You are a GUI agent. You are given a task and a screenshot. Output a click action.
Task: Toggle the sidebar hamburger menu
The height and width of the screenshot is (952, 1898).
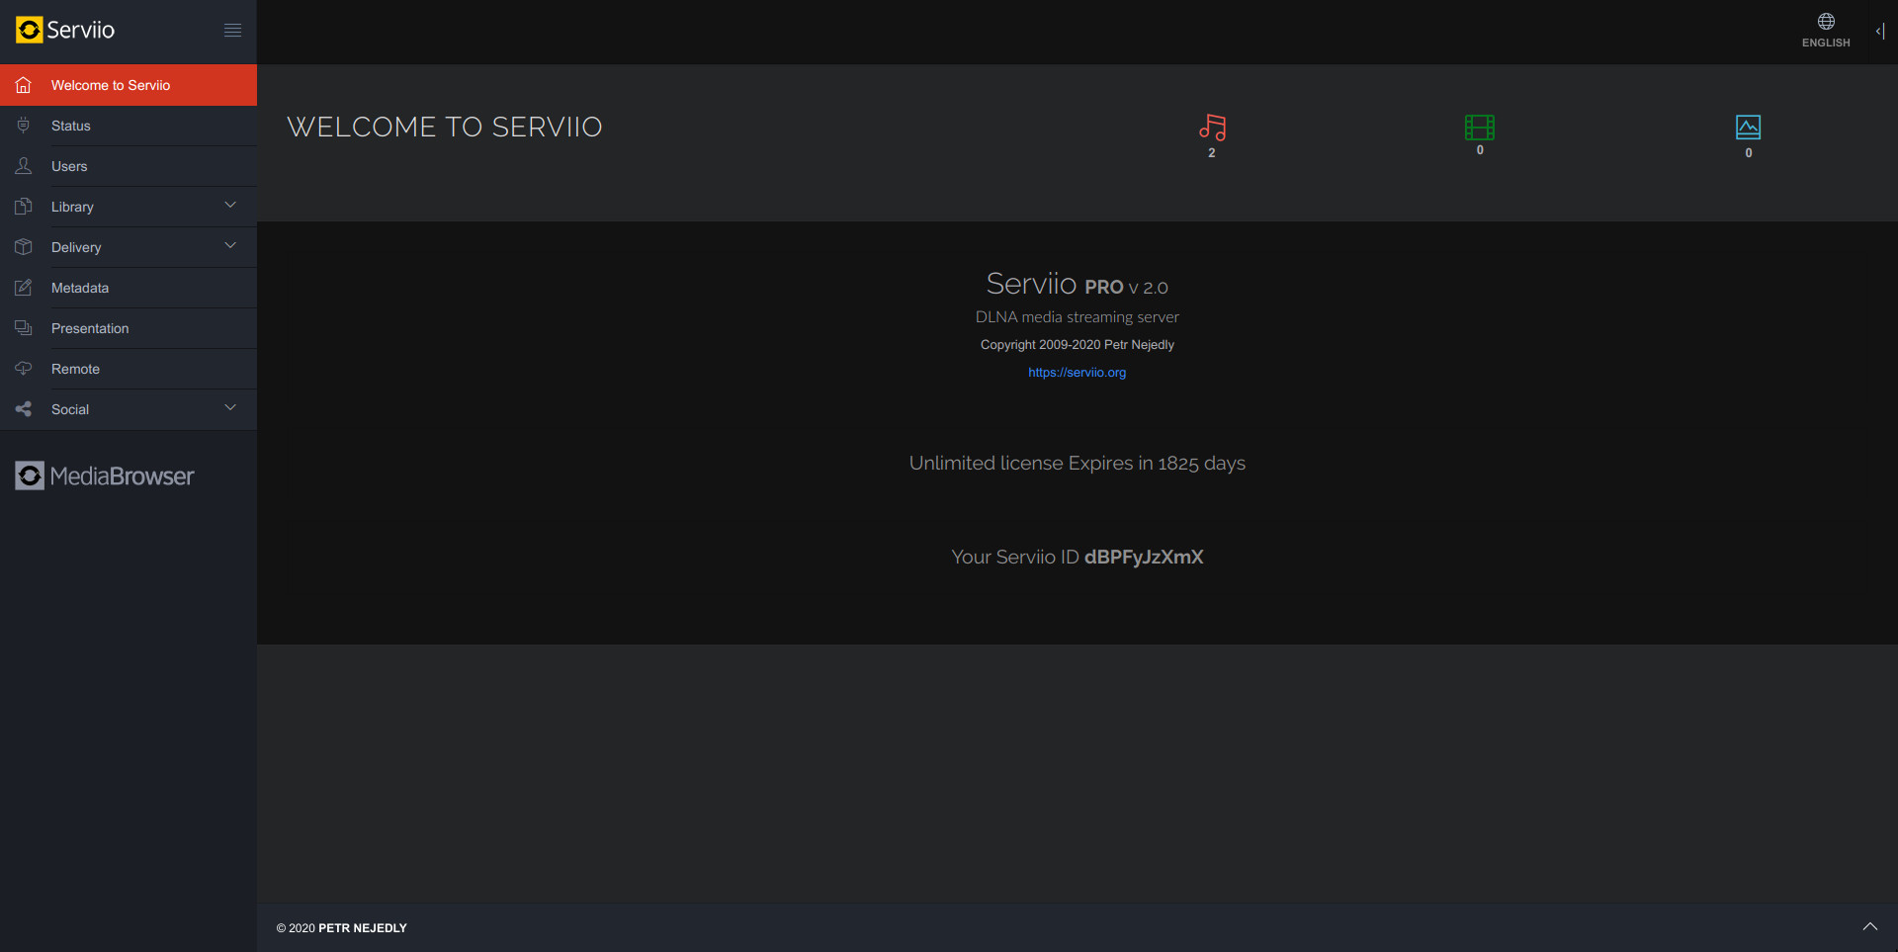(233, 30)
